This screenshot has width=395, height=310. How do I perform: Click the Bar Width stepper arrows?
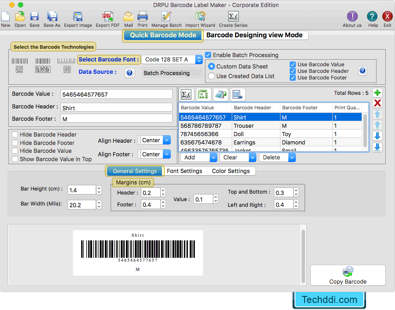click(99, 205)
